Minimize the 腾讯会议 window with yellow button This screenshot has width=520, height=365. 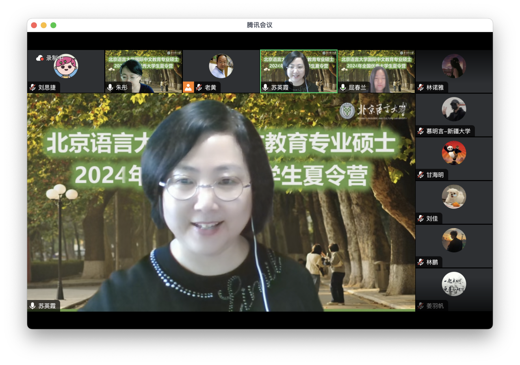tap(43, 25)
